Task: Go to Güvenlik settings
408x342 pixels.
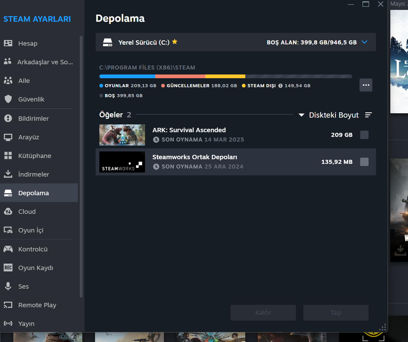Action: click(39, 99)
